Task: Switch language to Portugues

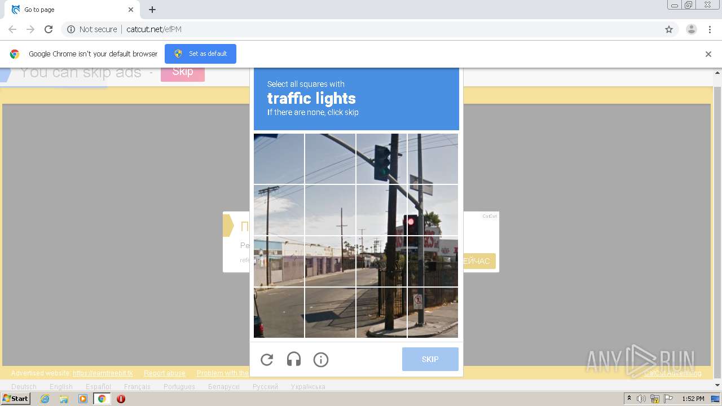Action: click(179, 387)
